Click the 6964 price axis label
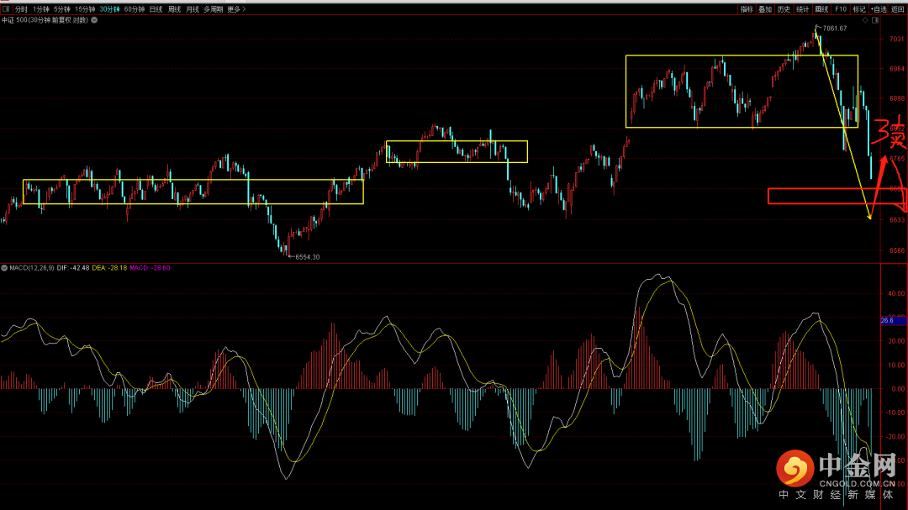908x510 pixels. [x=896, y=69]
